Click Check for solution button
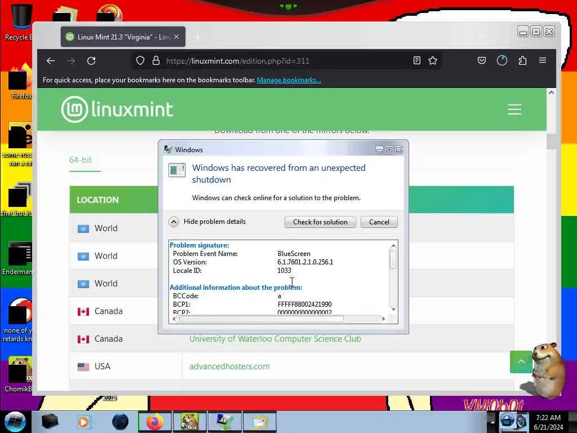This screenshot has width=577, height=433. [x=320, y=222]
